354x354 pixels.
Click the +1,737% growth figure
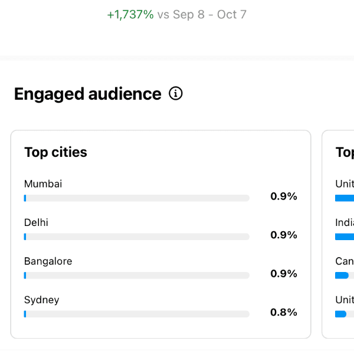(130, 15)
